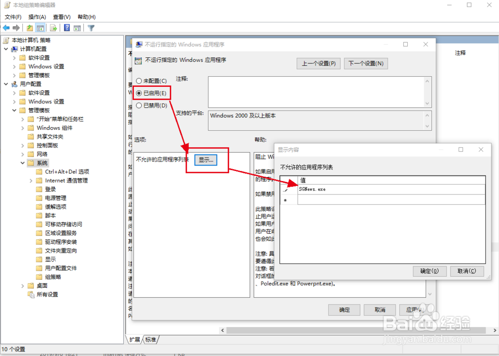The image size is (499, 356).
Task: Expand the 桌面 tree node
Action: pyautogui.click(x=22, y=286)
